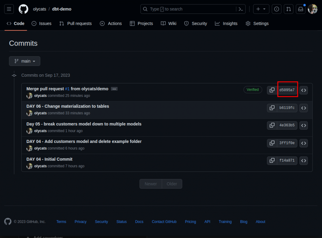Switch to the Security tab
The height and width of the screenshot is (238, 322).
point(196,23)
